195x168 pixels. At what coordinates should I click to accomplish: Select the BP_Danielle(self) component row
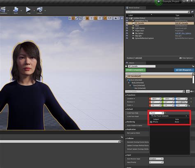pyautogui.click(x=159, y=76)
